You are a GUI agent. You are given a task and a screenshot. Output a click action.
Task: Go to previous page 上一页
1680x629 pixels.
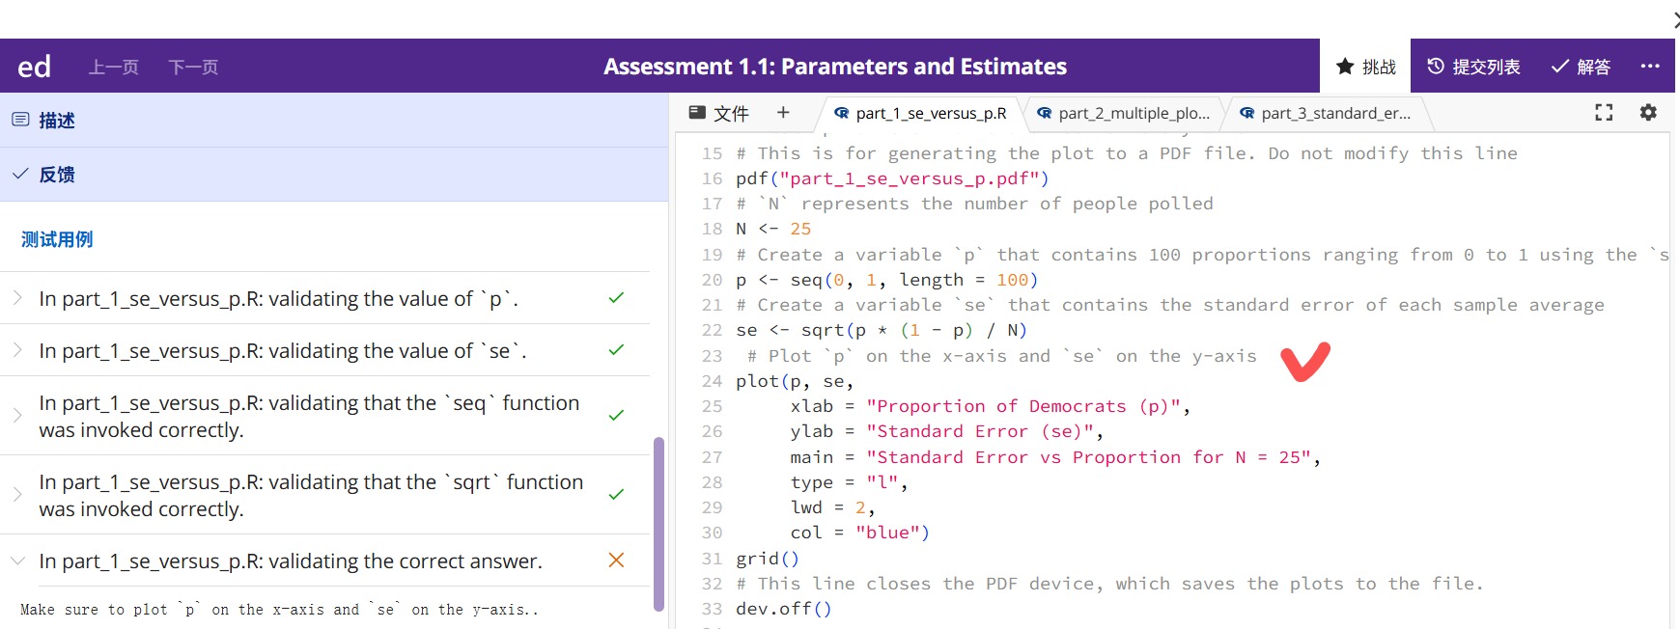[x=114, y=67]
